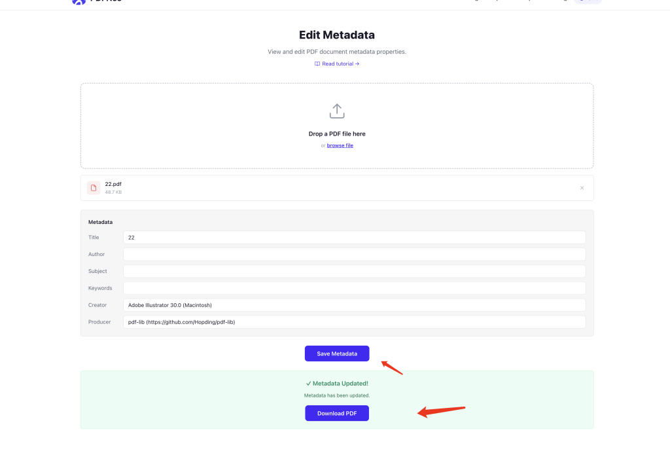Click the 22.pdf file name entry
The height and width of the screenshot is (457, 670).
tap(113, 184)
